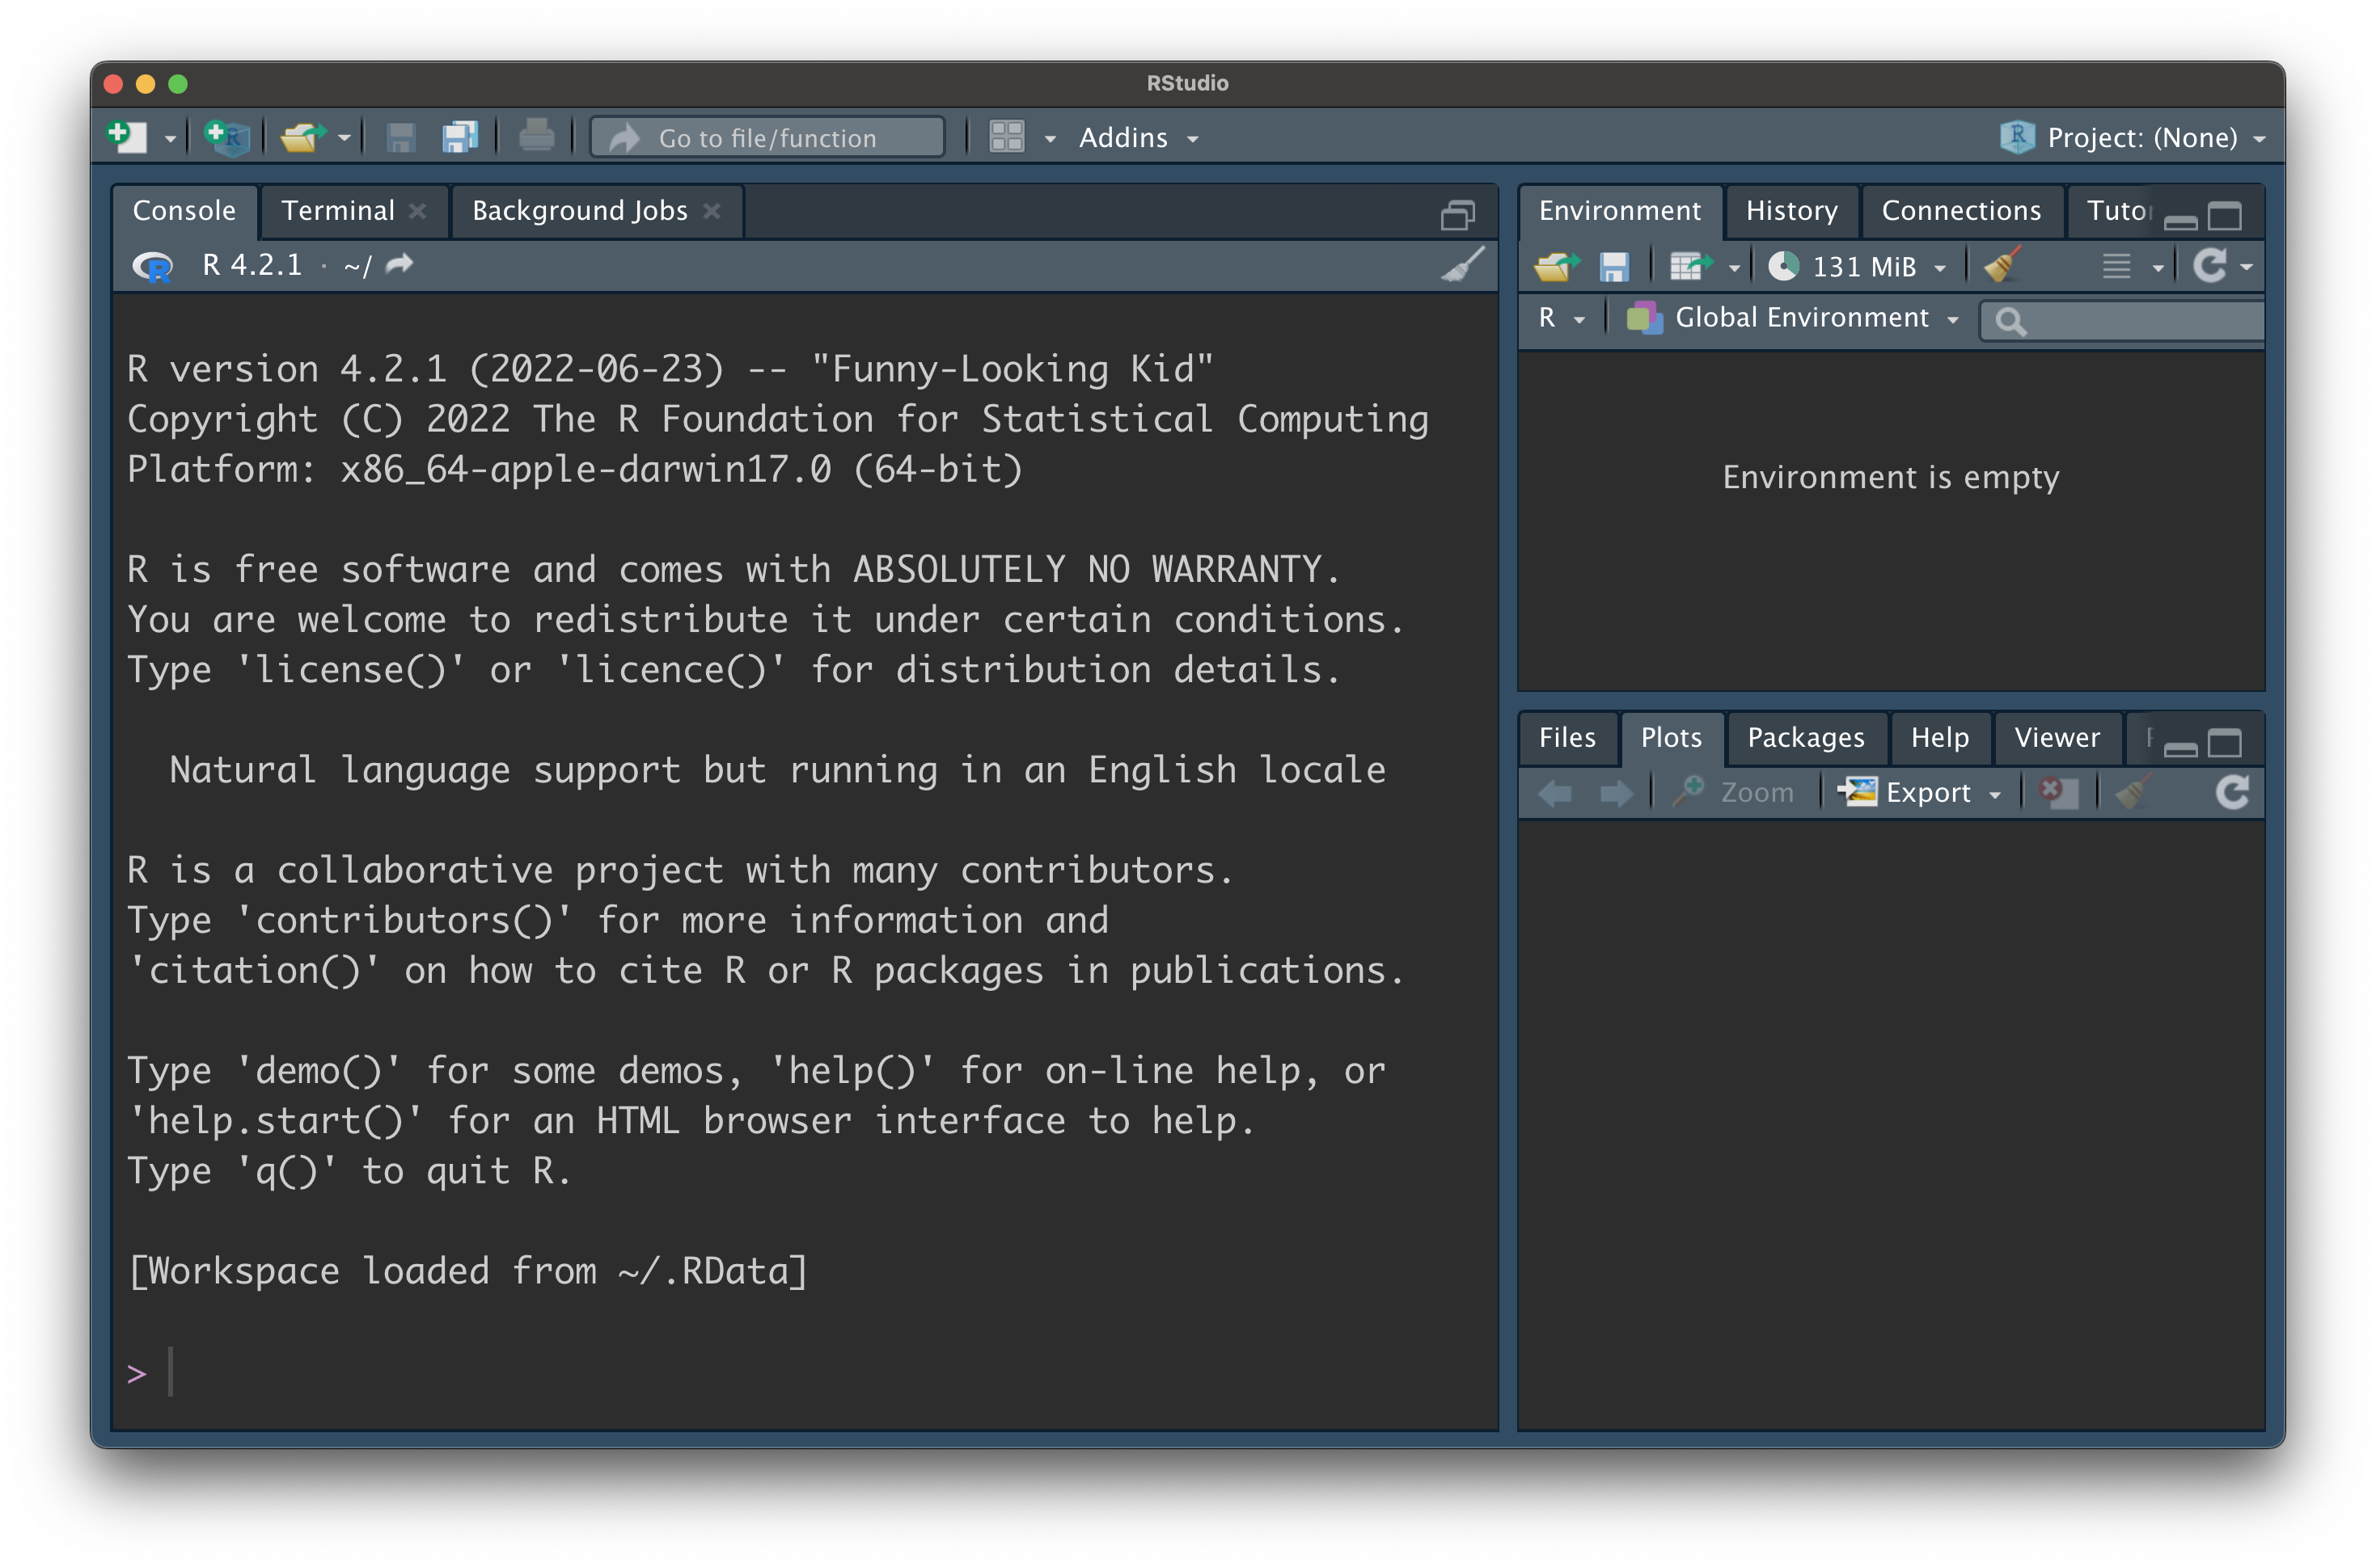This screenshot has height=1568, width=2376.
Task: Refresh the Environment pane
Action: [x=2210, y=266]
